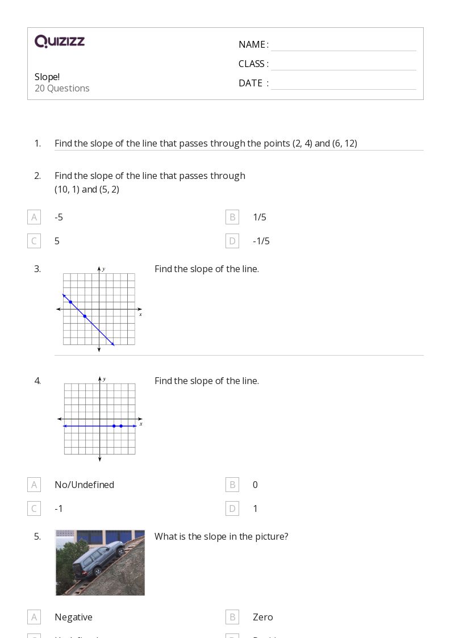Select answer box A for -5
Image resolution: width=451 pixels, height=638 pixels.
(34, 217)
